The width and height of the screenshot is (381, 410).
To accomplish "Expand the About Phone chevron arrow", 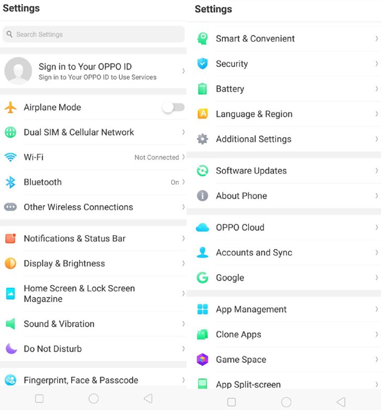I will click(376, 196).
